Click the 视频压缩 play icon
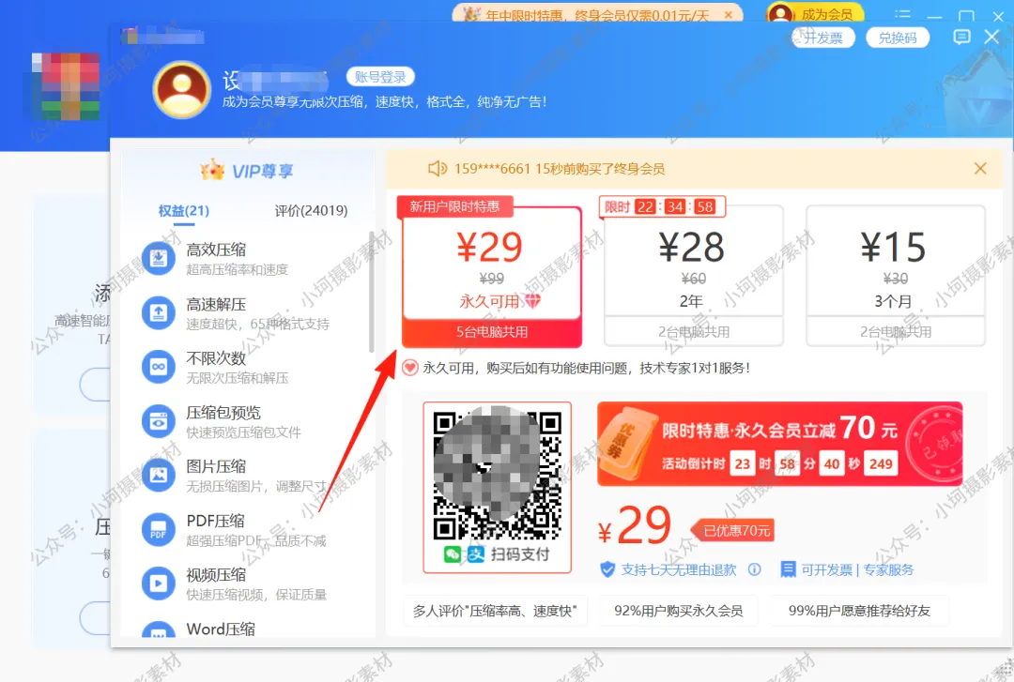The width and height of the screenshot is (1014, 682). coord(159,583)
